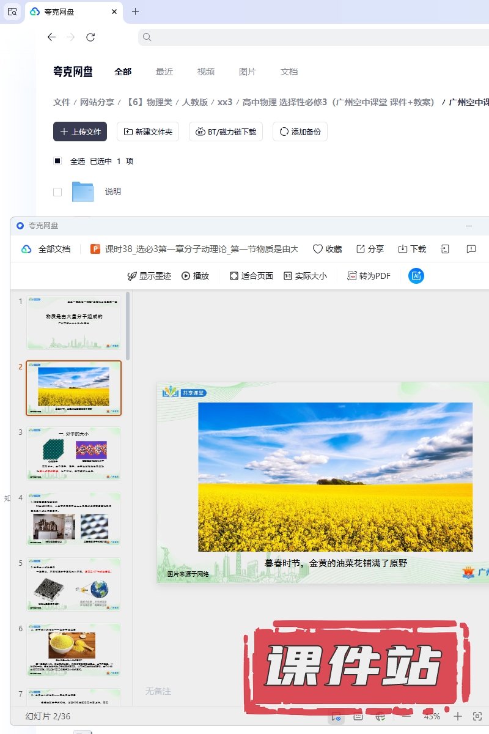This screenshot has width=489, height=734.
Task: Click the 上传文件 button
Action: click(80, 132)
